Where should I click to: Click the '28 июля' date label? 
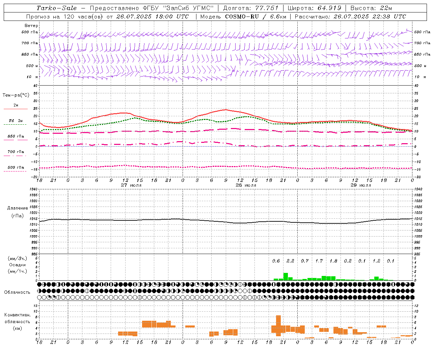(x=246, y=185)
